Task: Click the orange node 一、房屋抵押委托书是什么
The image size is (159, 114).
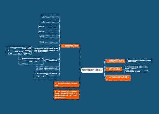Action: coord(115,61)
